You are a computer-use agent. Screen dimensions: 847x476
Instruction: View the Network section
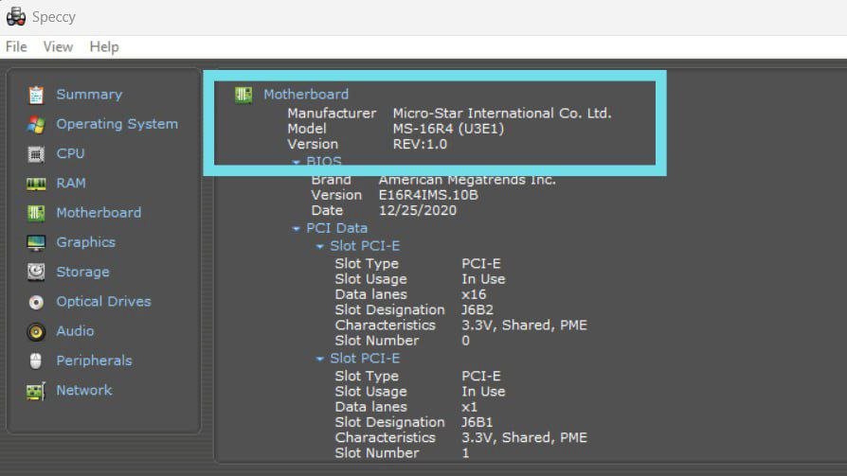pyautogui.click(x=84, y=390)
